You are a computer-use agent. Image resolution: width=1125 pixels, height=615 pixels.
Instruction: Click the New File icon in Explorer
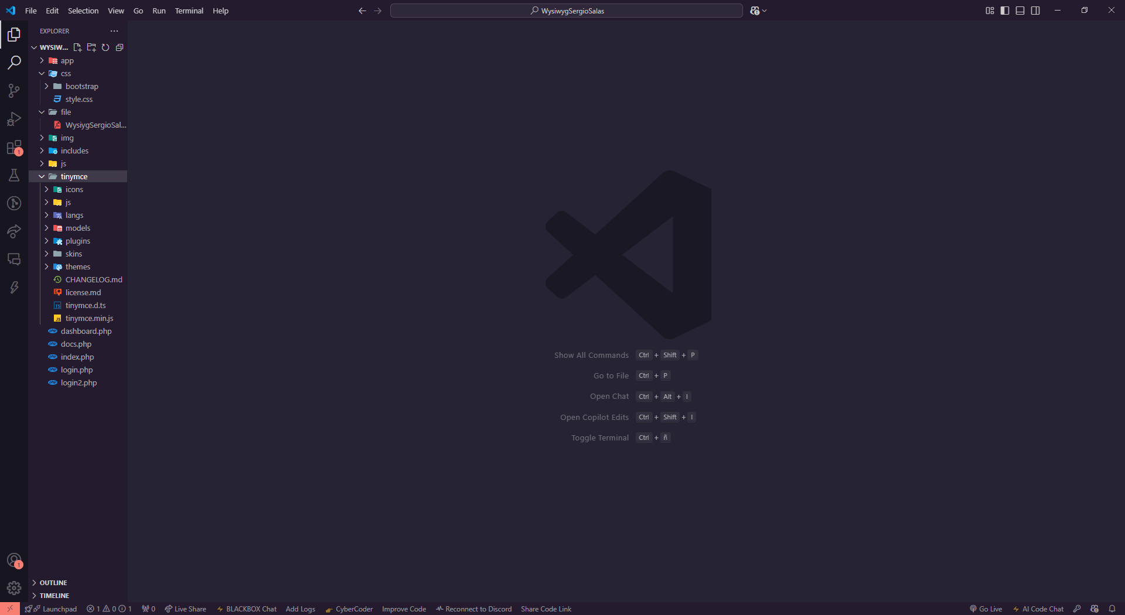77,47
